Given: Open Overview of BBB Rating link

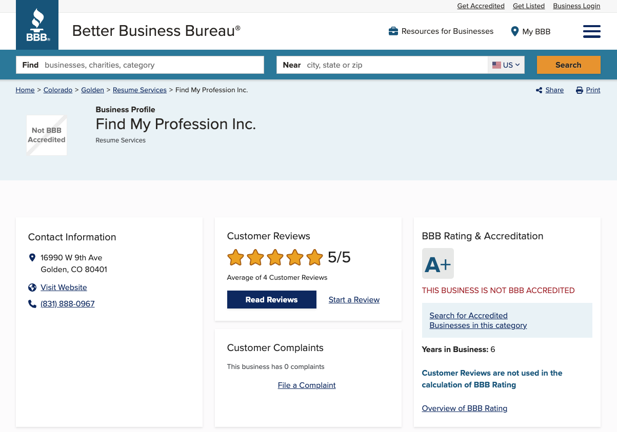Looking at the screenshot, I should (x=465, y=408).
